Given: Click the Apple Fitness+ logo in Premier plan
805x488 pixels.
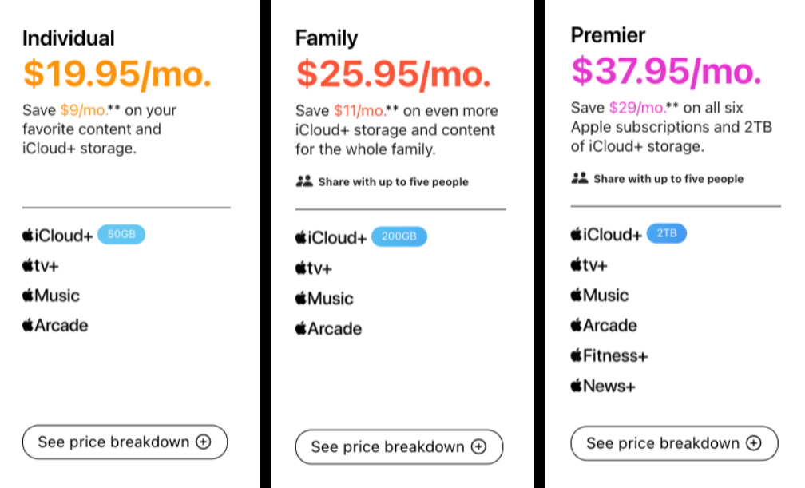Looking at the screenshot, I should (x=609, y=355).
